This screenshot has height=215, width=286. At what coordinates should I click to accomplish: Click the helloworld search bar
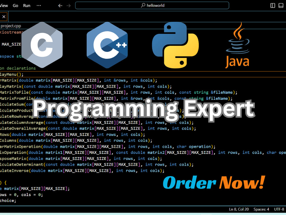coord(152,5)
